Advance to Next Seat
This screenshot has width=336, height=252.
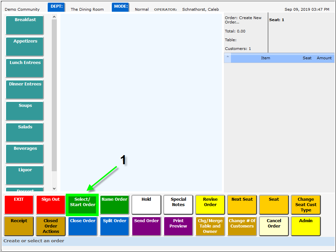pos(242,204)
